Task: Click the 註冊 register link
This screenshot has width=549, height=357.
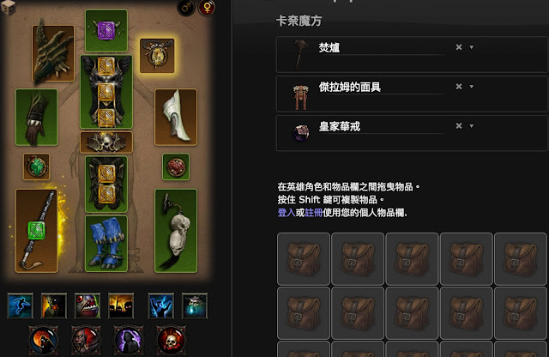Action: pyautogui.click(x=314, y=212)
